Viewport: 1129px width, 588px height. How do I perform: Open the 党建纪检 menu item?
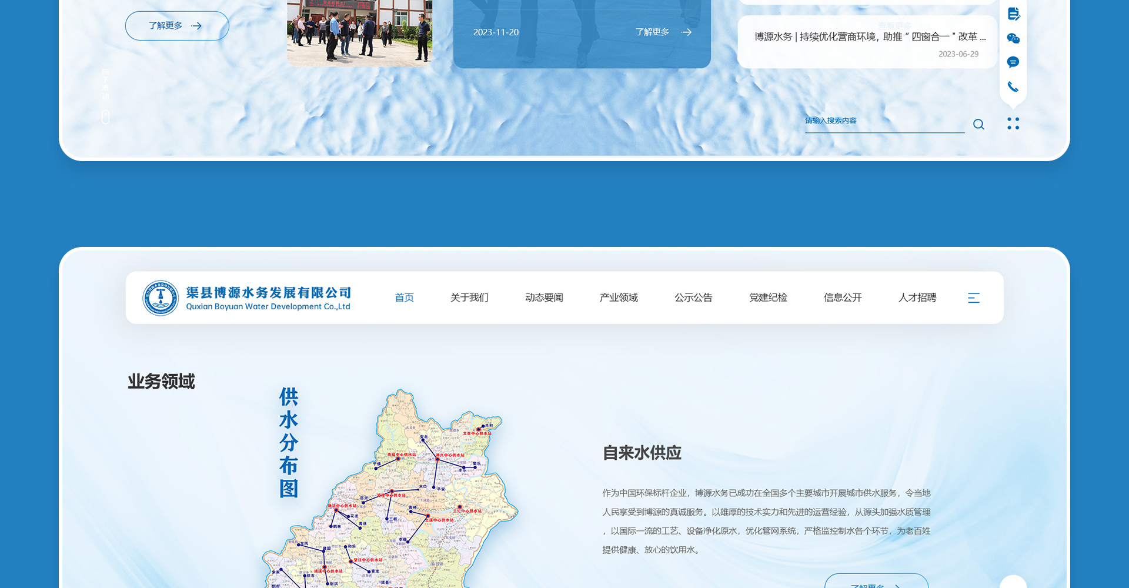(768, 298)
